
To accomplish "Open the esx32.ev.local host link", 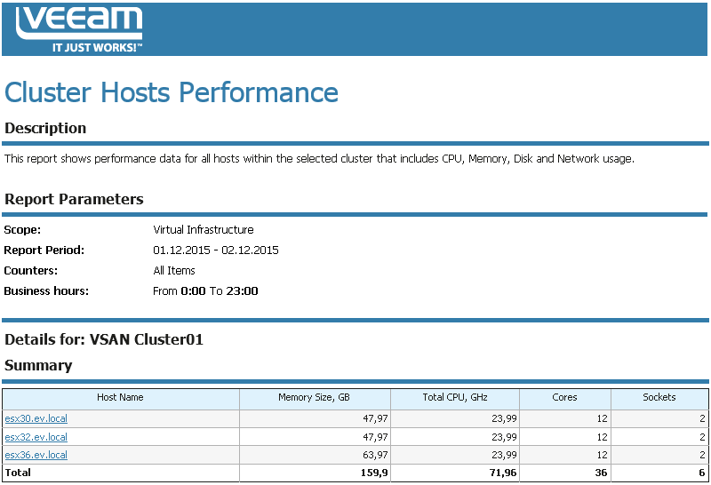I will 36,437.
